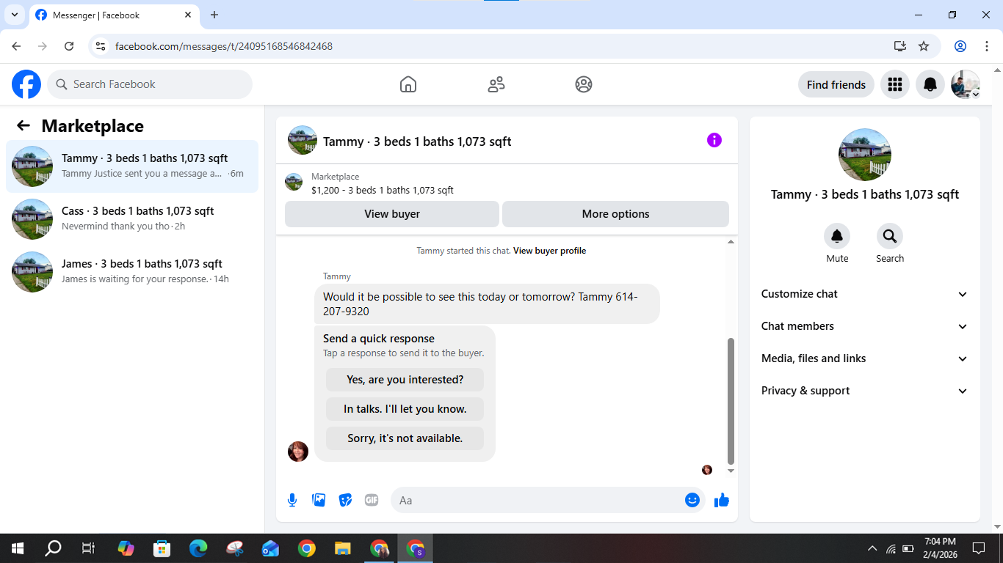The image size is (1003, 563).
Task: Open Task View from taskbar
Action: coord(88,548)
